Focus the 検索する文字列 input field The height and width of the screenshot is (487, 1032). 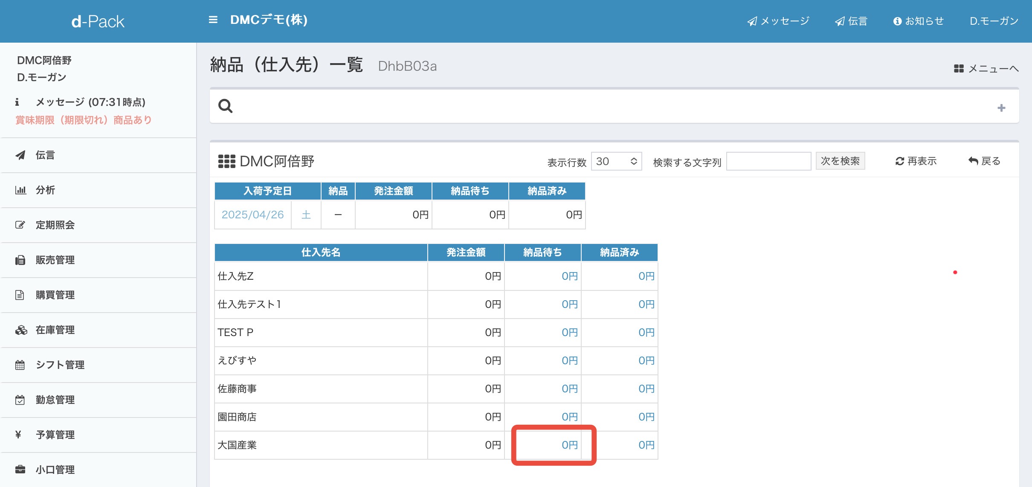768,161
